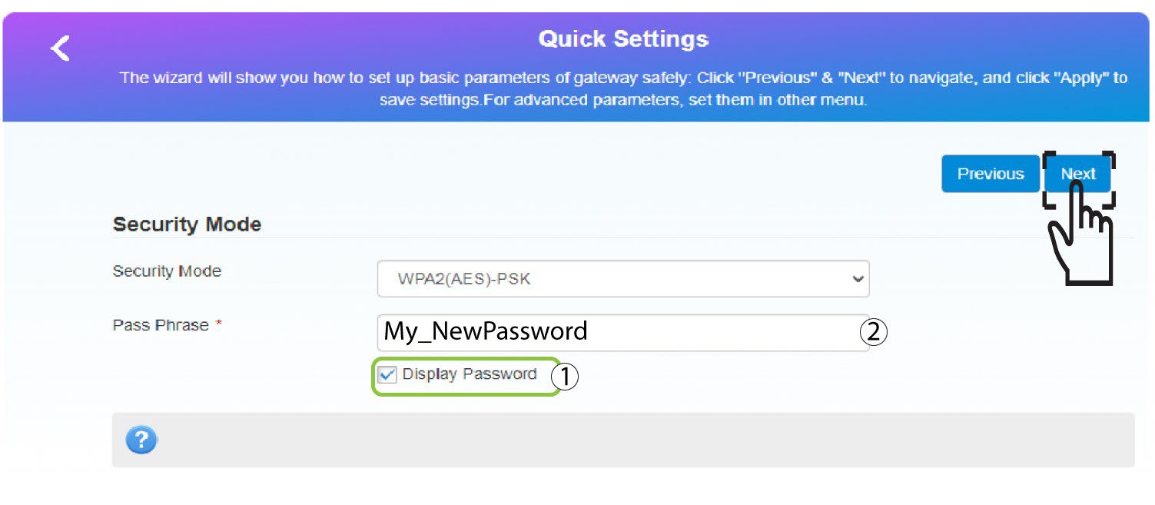Image resolution: width=1155 pixels, height=505 pixels.
Task: Click the blue checkmark in the Display Password box
Action: 388,375
